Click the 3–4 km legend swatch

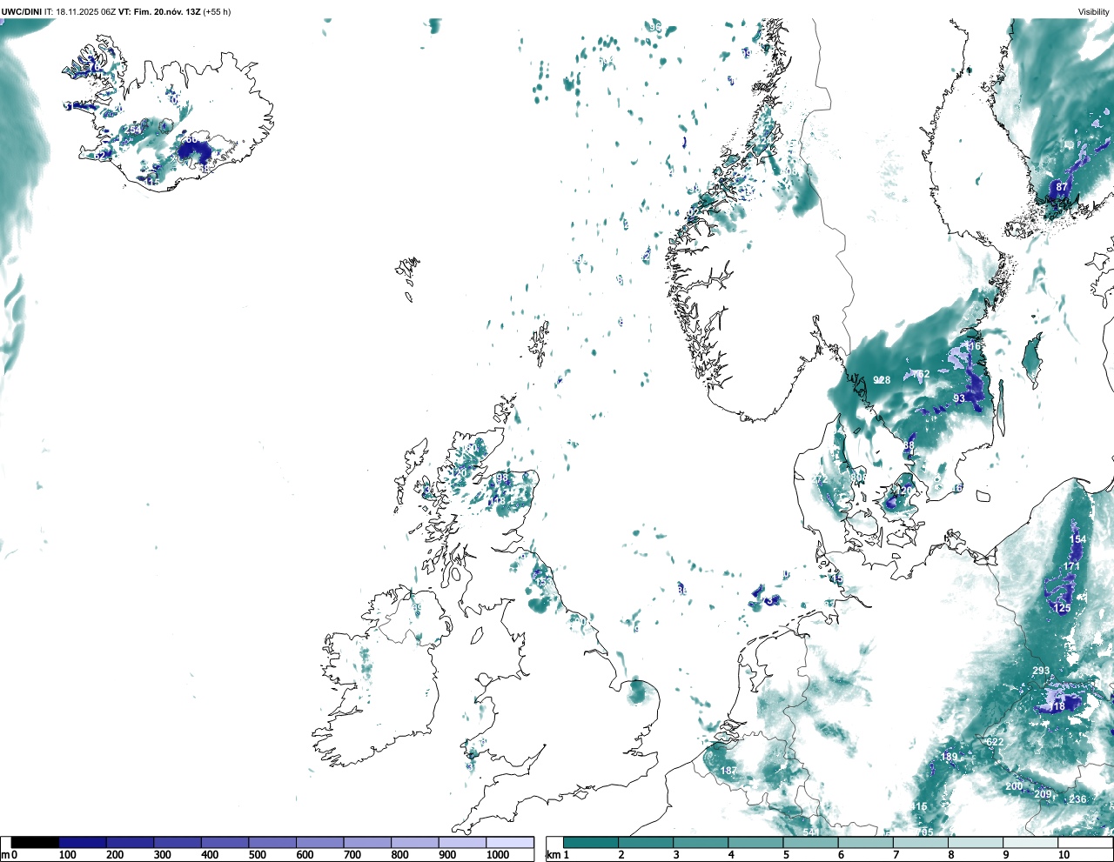[x=701, y=842]
